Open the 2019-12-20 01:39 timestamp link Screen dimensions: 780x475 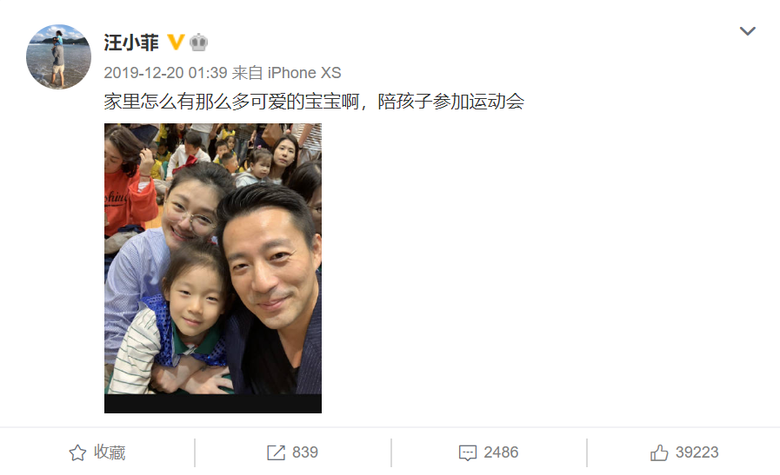coord(165,73)
